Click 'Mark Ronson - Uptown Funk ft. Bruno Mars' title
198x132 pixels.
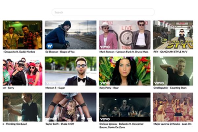pos(124,52)
